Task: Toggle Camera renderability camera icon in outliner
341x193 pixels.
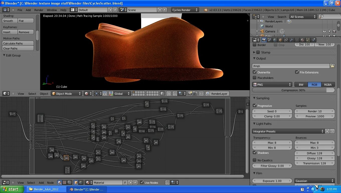Action: (334, 31)
